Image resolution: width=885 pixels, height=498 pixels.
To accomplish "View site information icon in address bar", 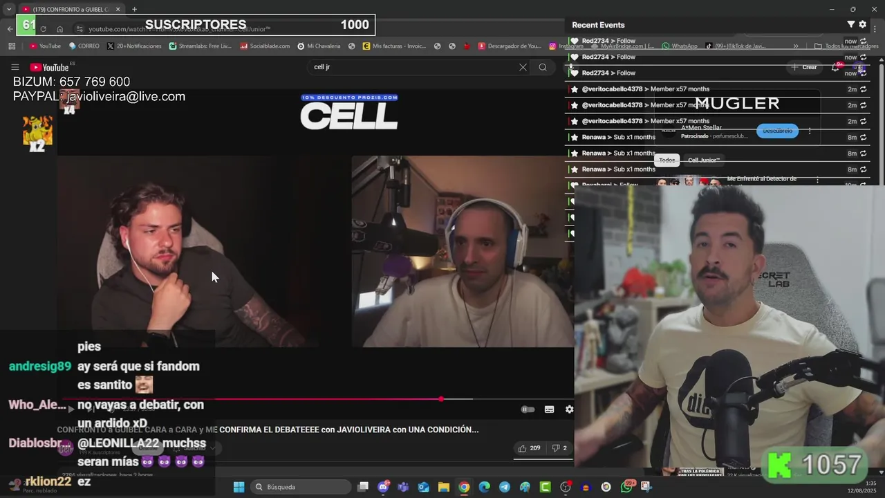I will point(80,29).
